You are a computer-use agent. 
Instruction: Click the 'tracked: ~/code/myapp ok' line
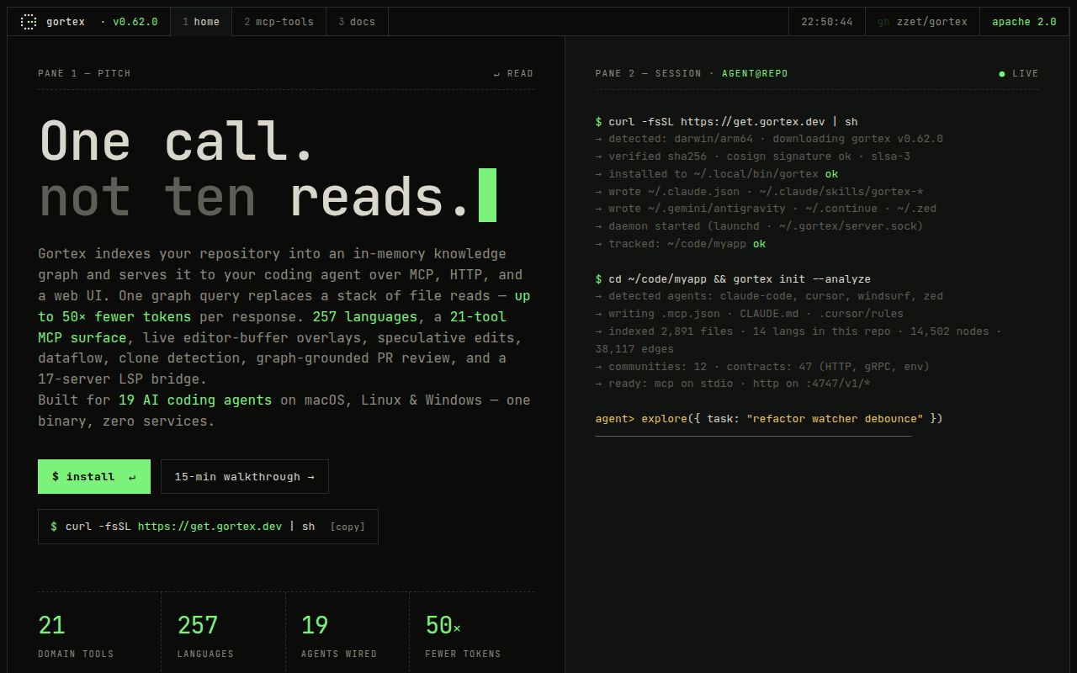(681, 243)
